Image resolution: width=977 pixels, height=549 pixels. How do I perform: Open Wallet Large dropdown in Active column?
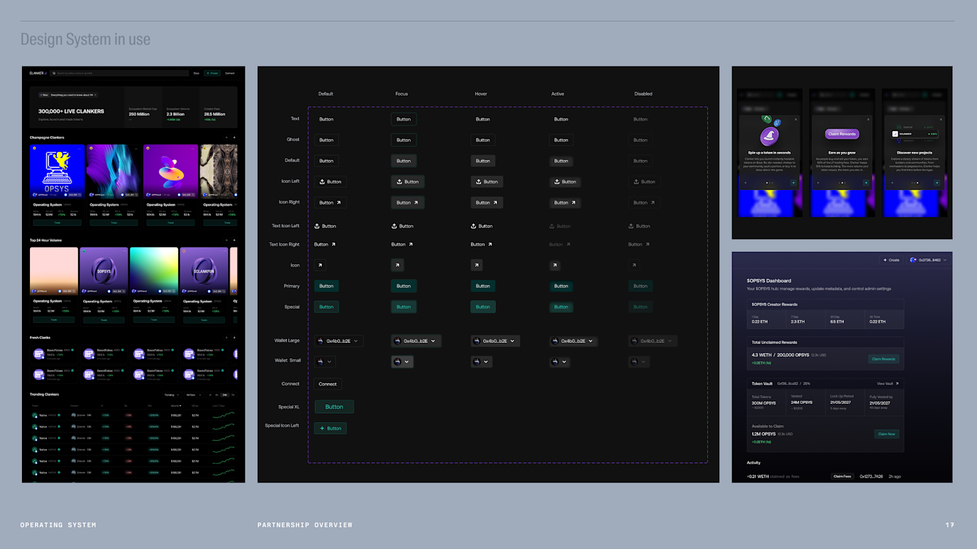[573, 341]
